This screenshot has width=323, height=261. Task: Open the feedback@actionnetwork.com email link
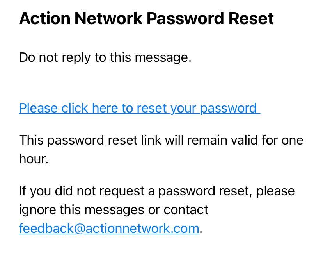click(109, 229)
